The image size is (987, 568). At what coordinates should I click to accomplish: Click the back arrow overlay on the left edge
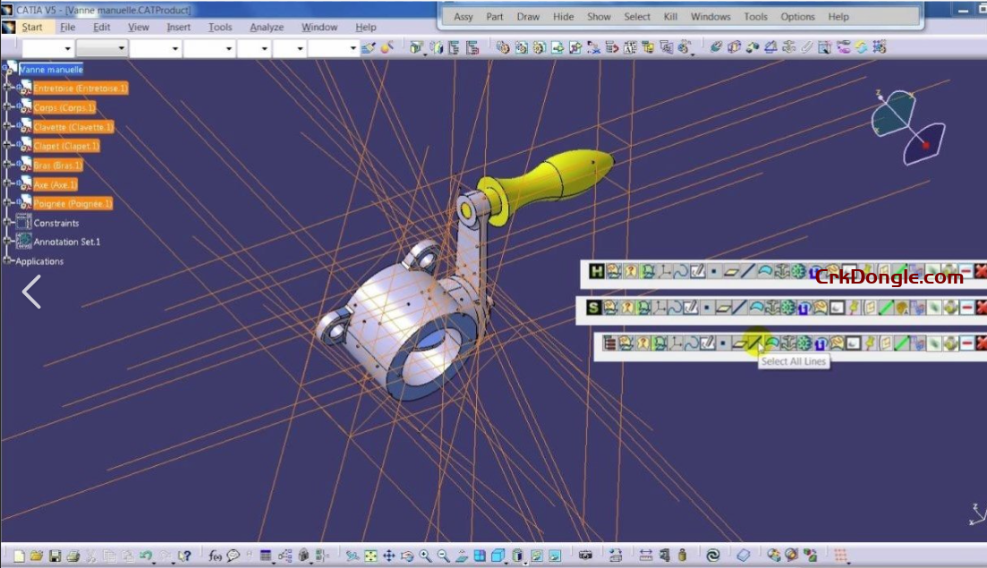tap(30, 292)
